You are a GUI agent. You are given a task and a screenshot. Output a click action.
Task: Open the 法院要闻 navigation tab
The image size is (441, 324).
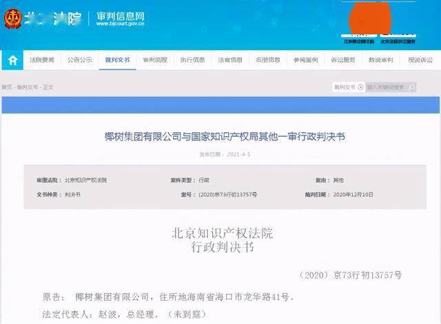click(x=42, y=60)
